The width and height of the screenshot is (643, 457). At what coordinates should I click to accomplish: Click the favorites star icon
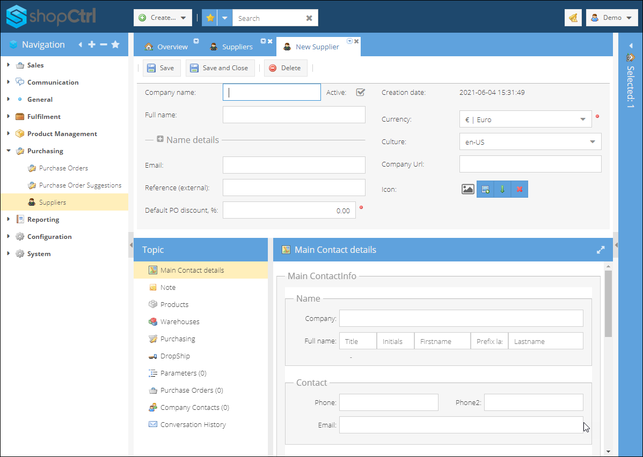click(210, 18)
